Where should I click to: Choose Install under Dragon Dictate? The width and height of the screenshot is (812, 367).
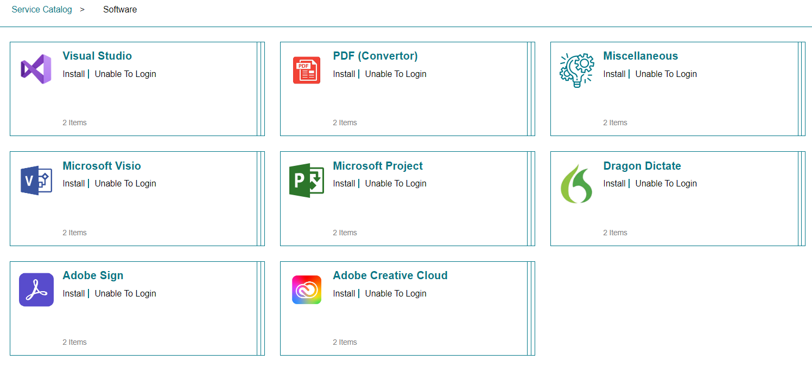pyautogui.click(x=614, y=183)
